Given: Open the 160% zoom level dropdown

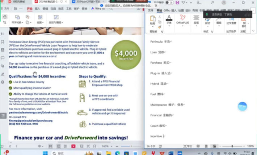Looking at the screenshot, I should click(106, 146).
